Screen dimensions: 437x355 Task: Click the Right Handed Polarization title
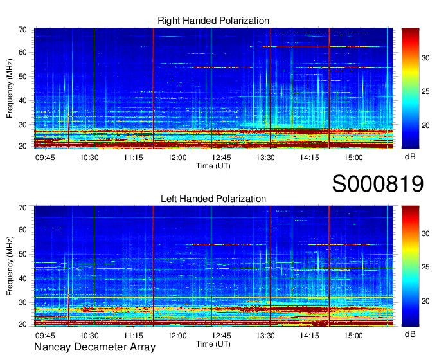213,21
